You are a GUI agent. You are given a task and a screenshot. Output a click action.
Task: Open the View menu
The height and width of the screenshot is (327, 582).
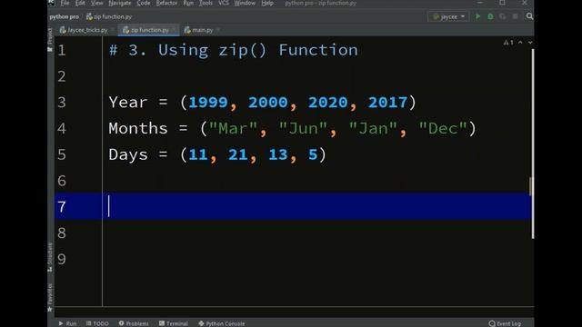97,3
